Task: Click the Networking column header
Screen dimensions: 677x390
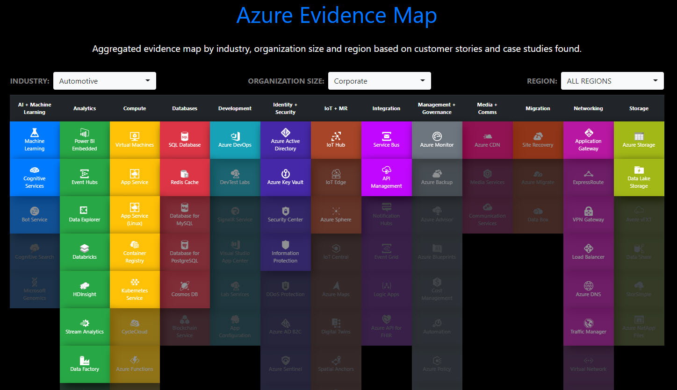Action: click(589, 108)
